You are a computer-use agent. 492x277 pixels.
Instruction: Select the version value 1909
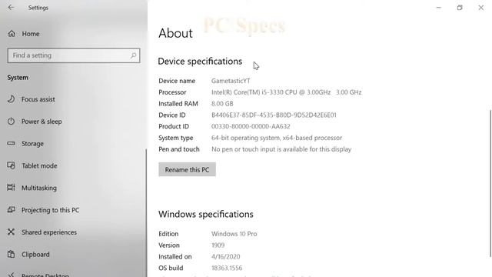click(218, 245)
